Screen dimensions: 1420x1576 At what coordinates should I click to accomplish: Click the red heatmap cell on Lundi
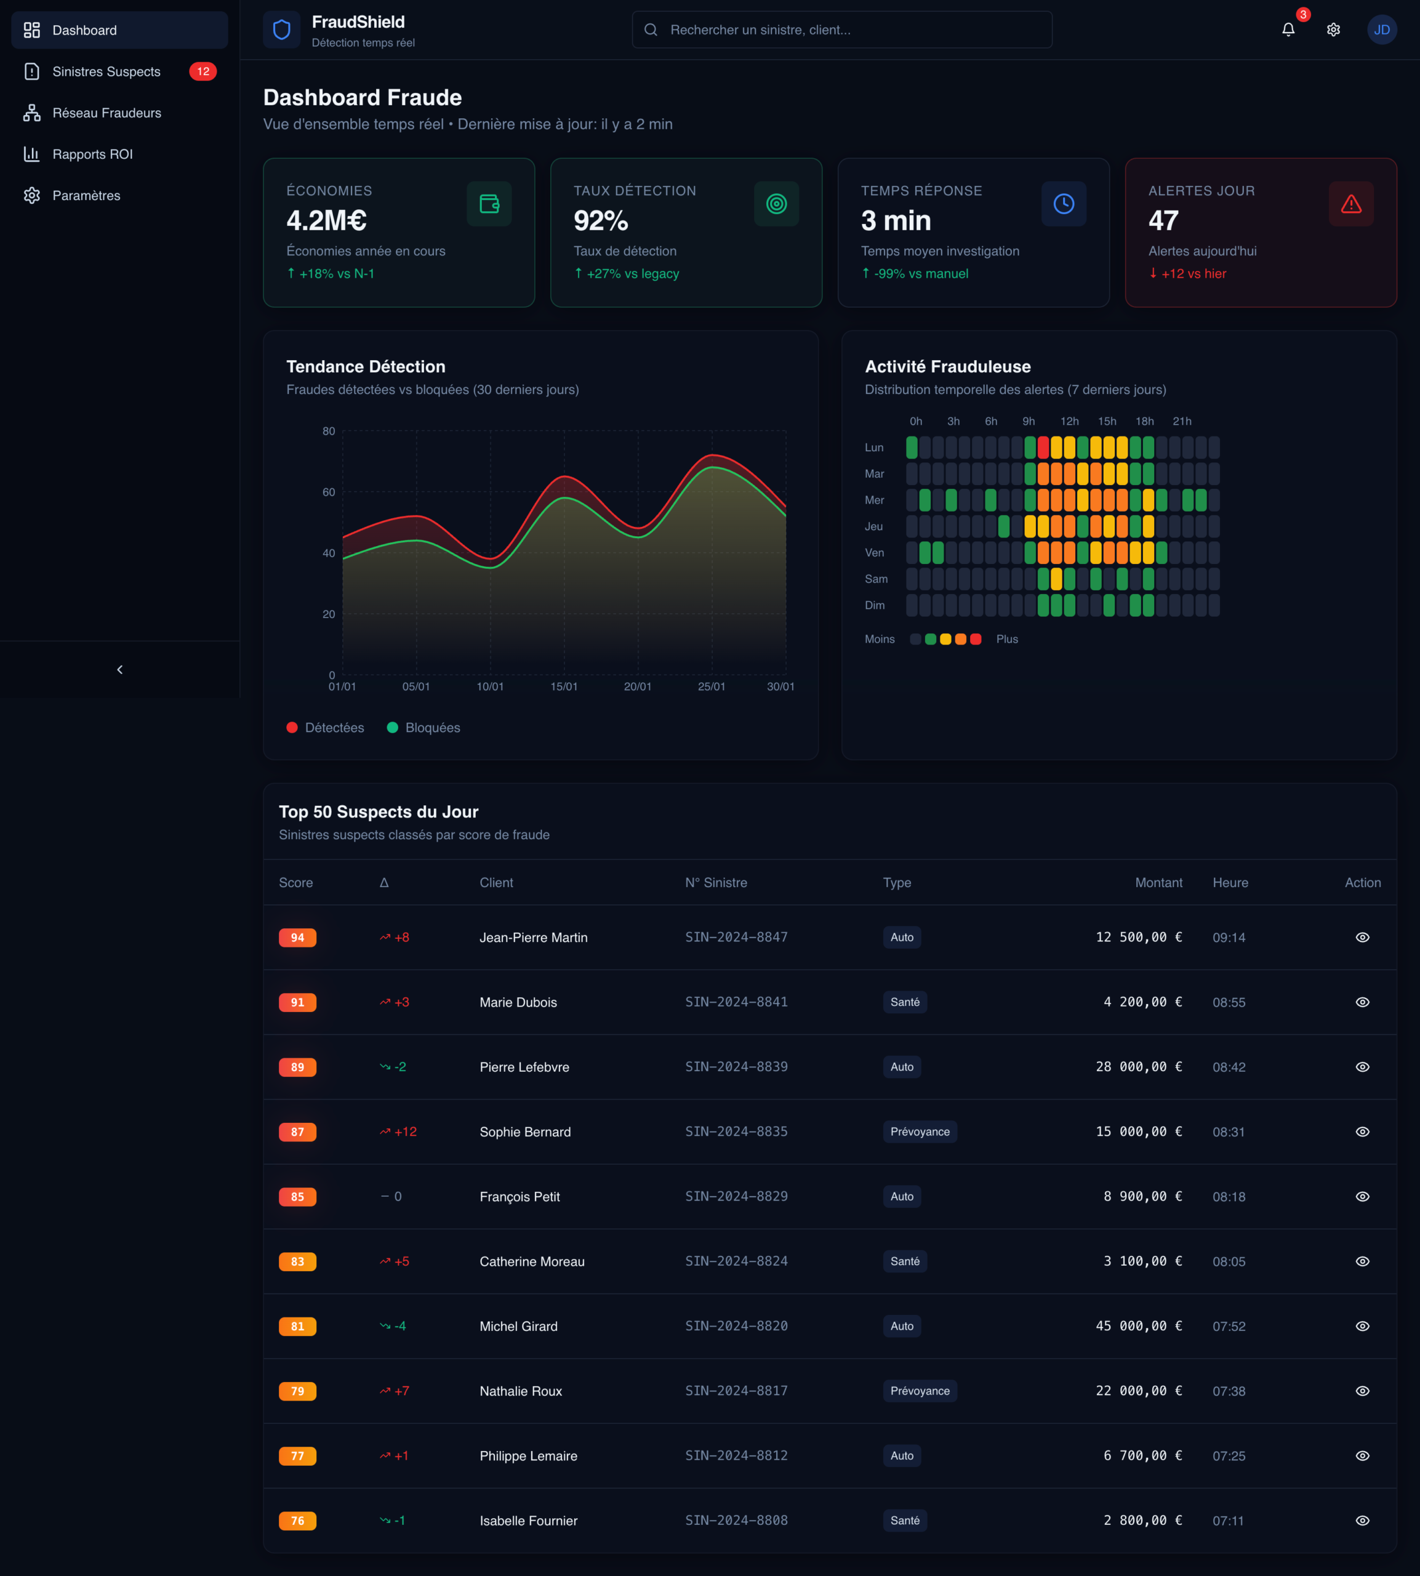tap(1043, 447)
